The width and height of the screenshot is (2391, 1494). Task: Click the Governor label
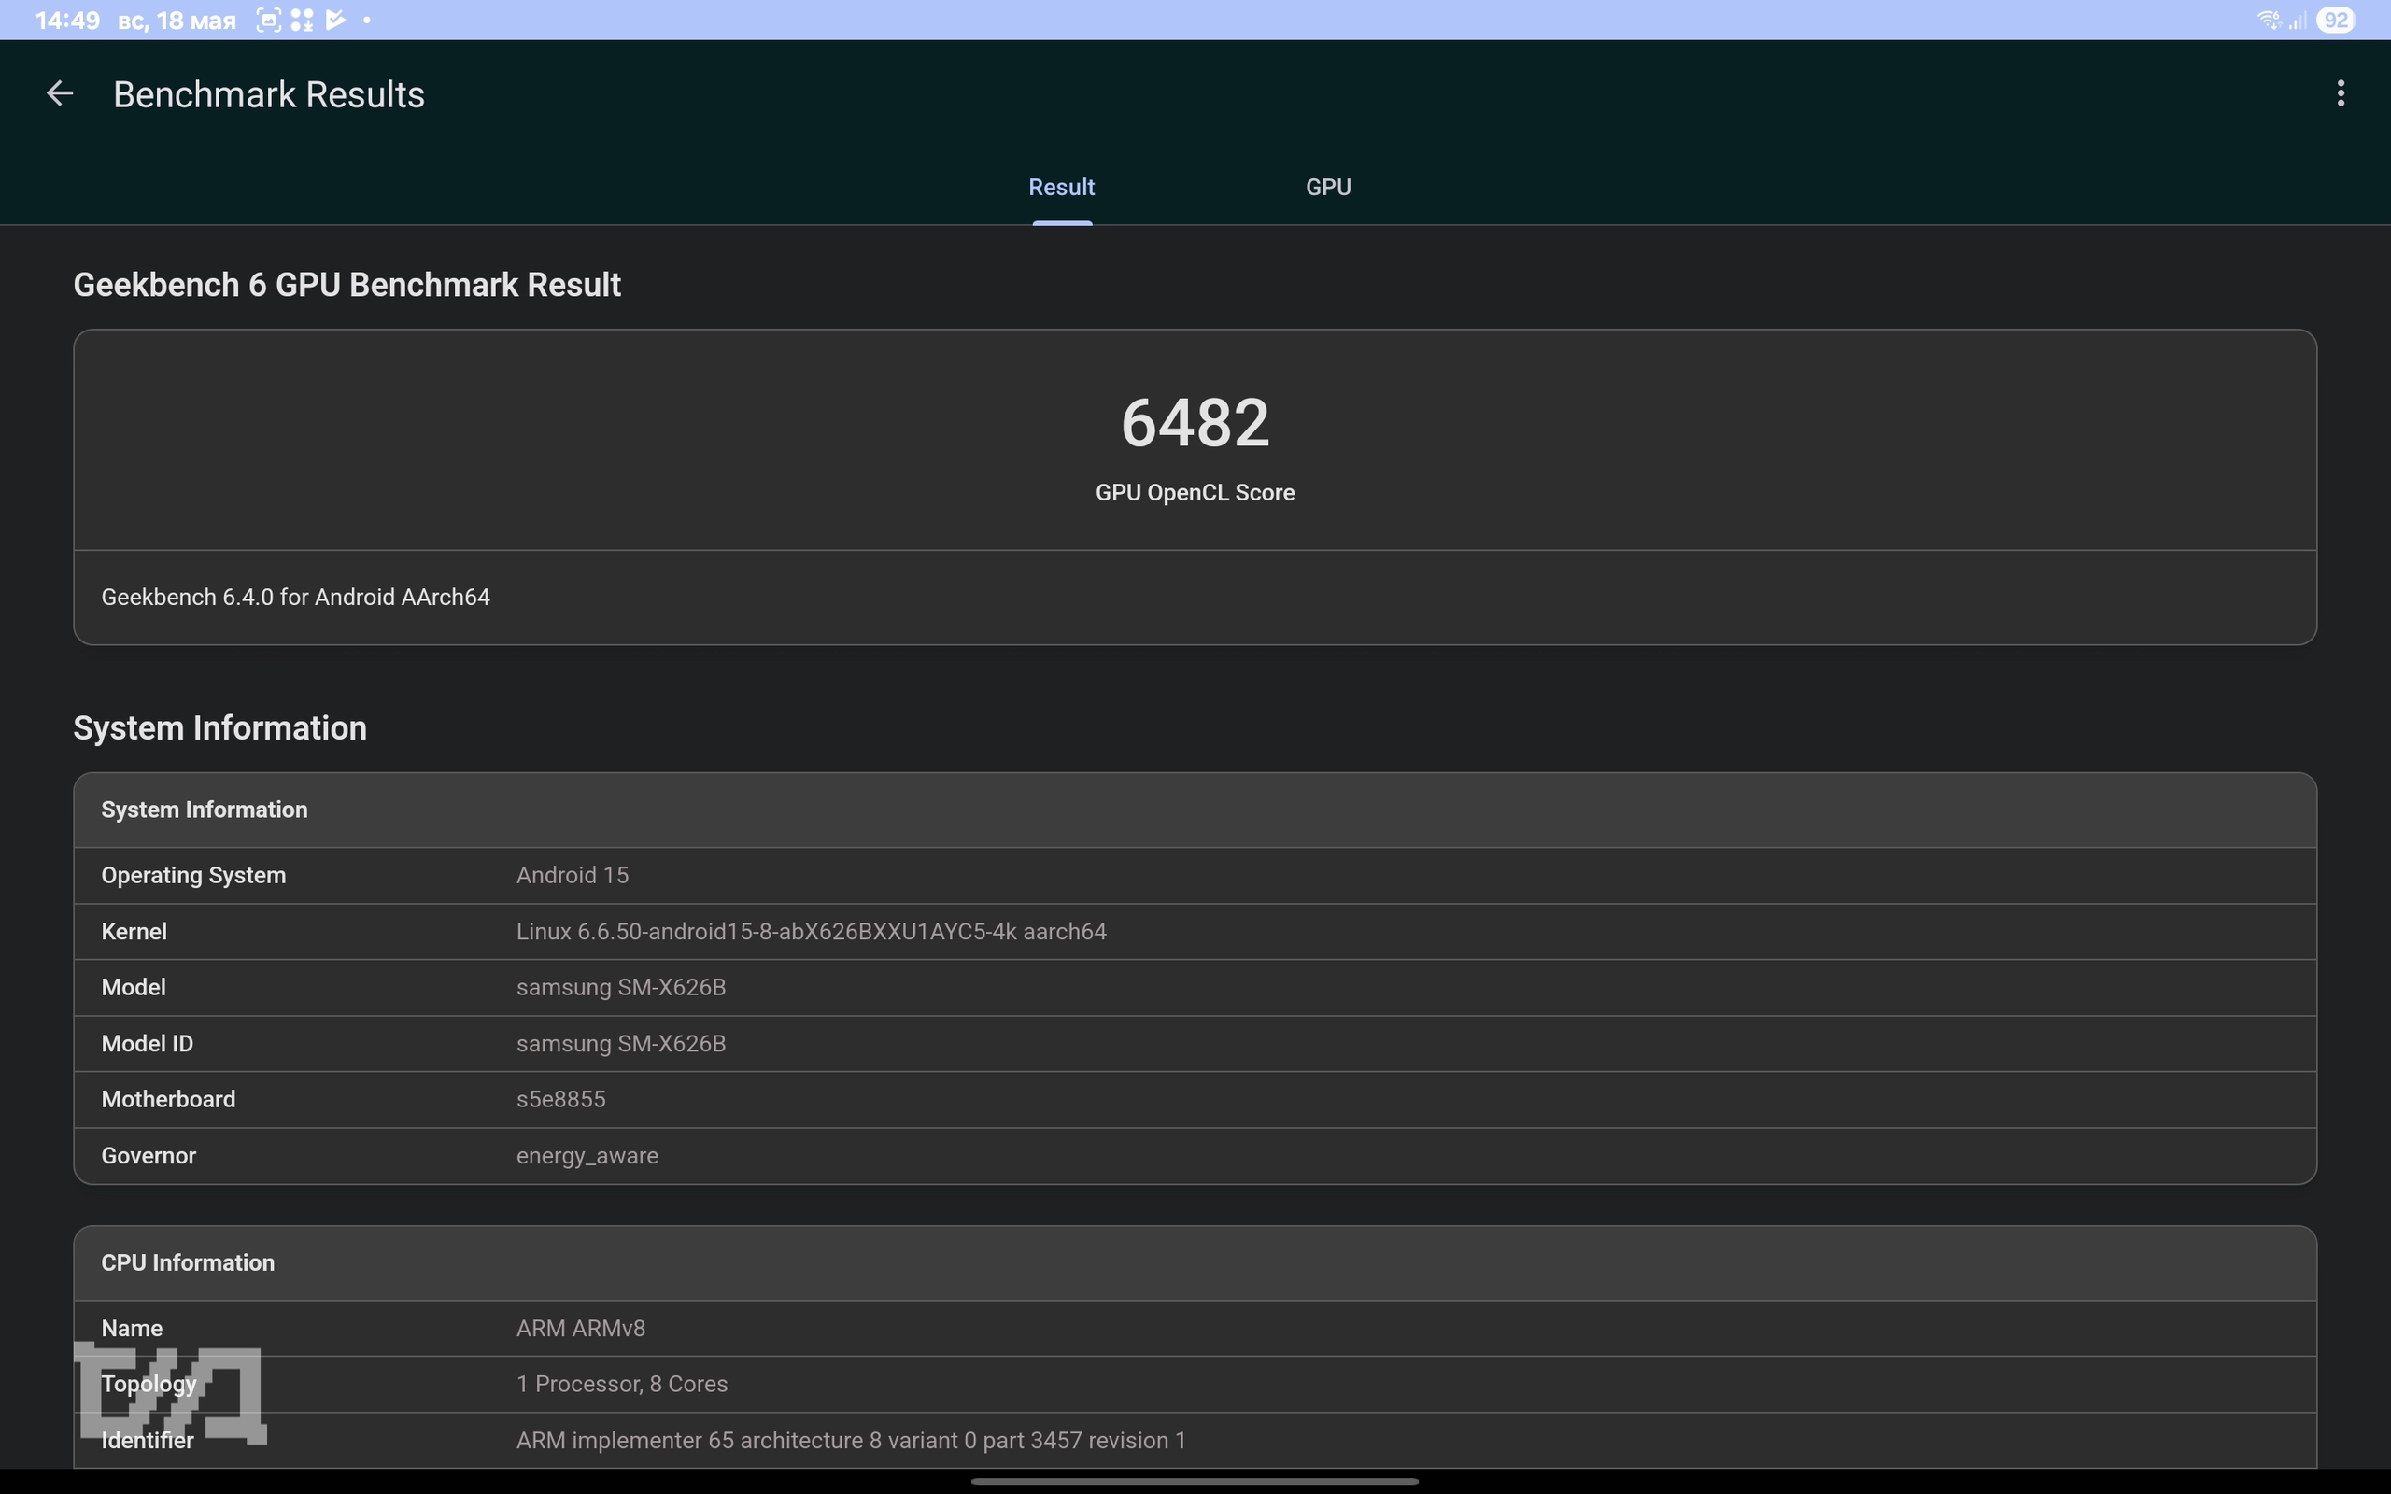149,1156
